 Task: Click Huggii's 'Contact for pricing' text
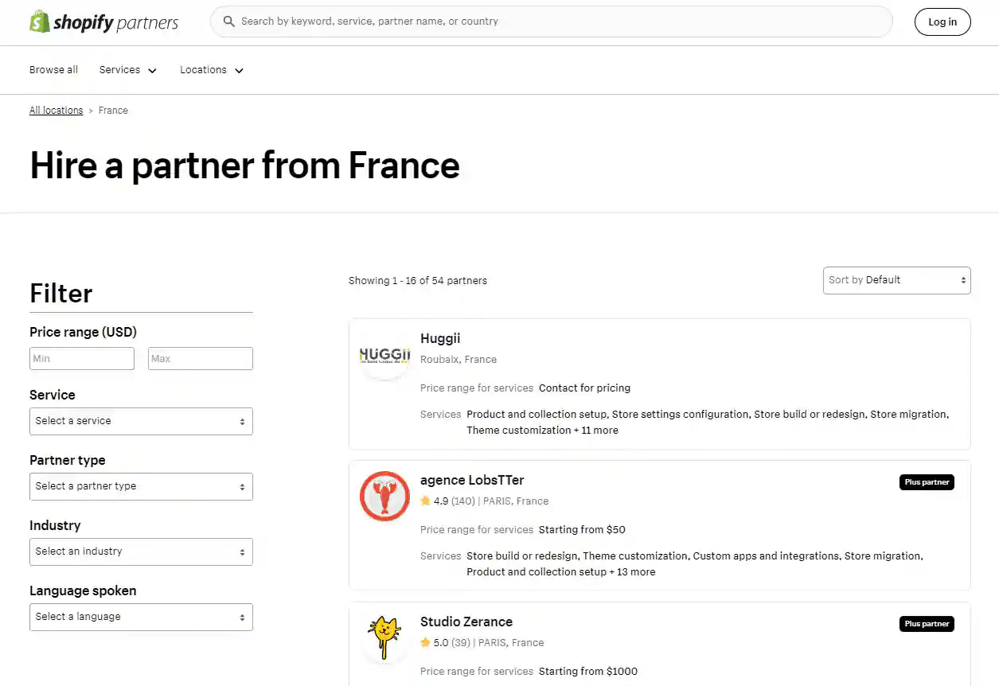point(584,388)
